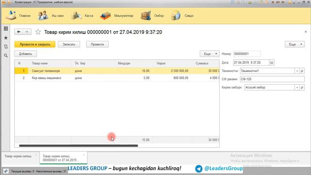Close the 000000001 document tab
Viewport: 311px width, 175px height.
click(84, 155)
